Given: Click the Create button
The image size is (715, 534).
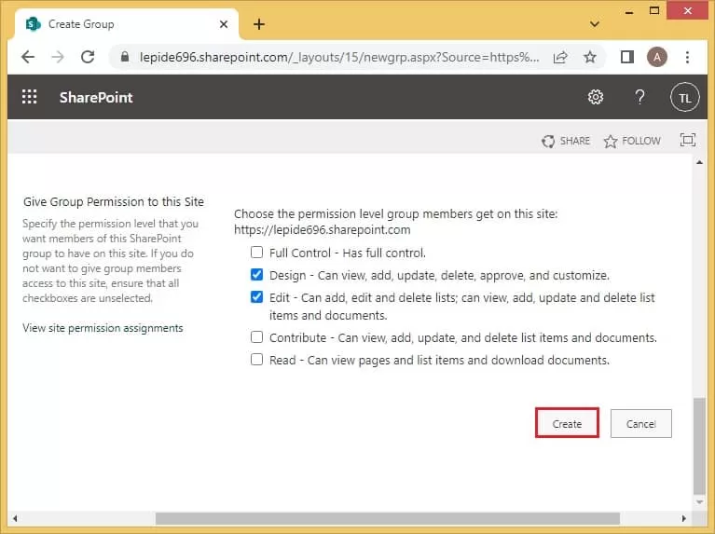Looking at the screenshot, I should [x=567, y=423].
